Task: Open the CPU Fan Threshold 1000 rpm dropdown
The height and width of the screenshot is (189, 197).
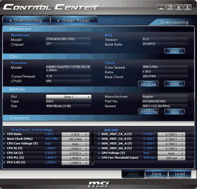Action: 171,158
